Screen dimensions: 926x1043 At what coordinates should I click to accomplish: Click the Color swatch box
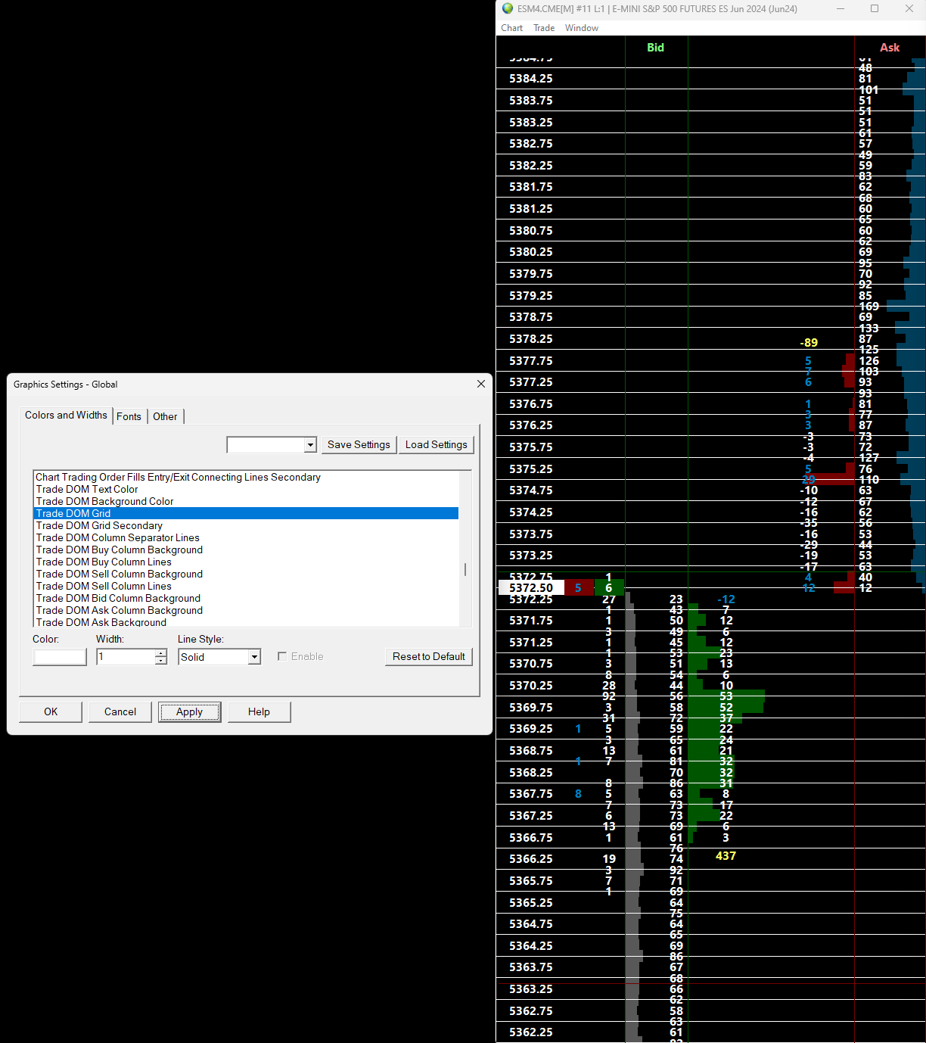[60, 657]
